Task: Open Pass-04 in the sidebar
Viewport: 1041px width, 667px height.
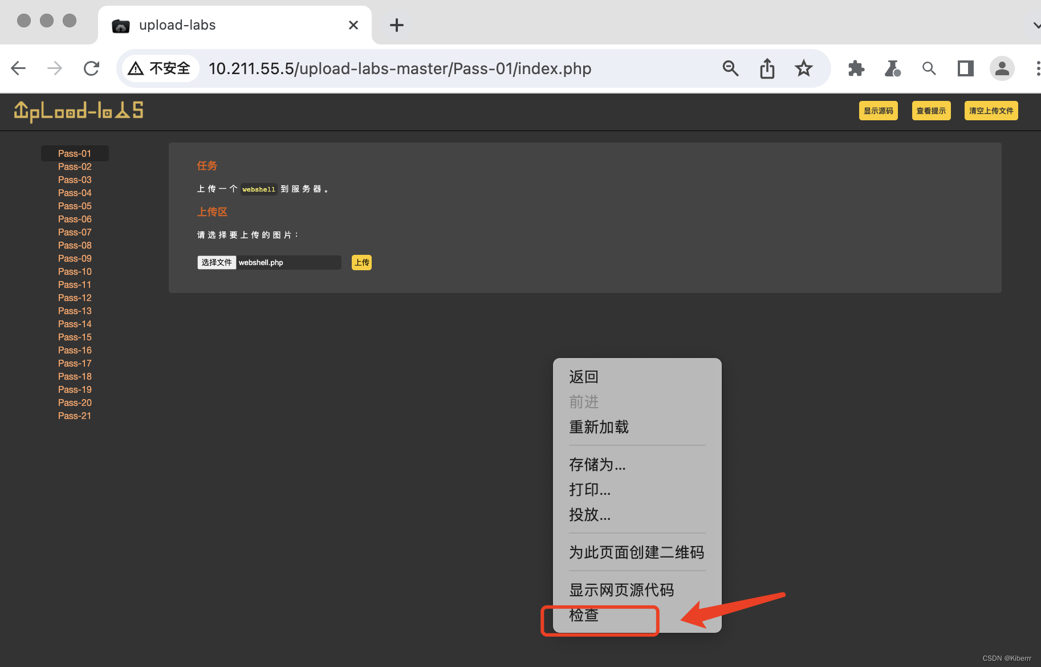Action: click(75, 193)
